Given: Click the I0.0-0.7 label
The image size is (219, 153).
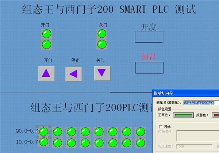Looking at the screenshot, I should click(x=27, y=142).
